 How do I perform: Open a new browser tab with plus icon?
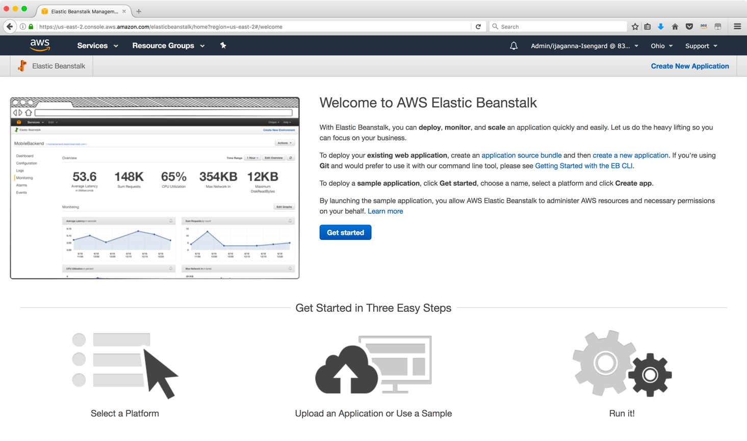[x=139, y=11]
